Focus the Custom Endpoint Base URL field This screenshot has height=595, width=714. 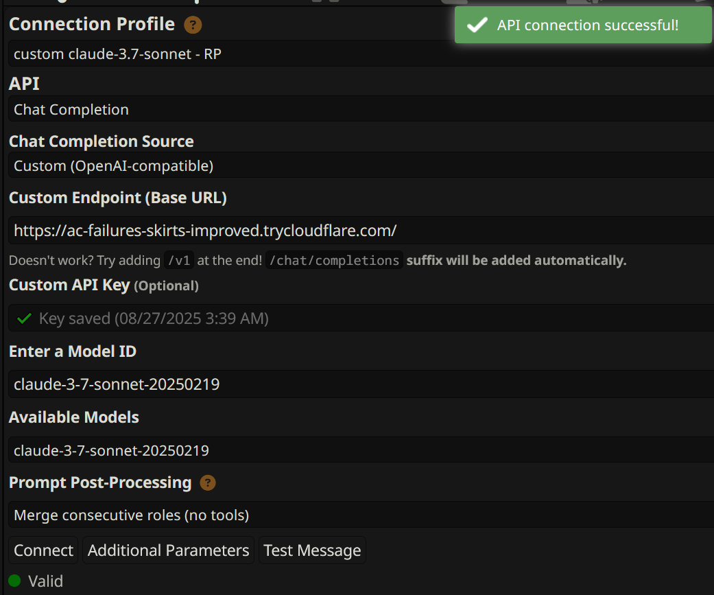(x=360, y=231)
